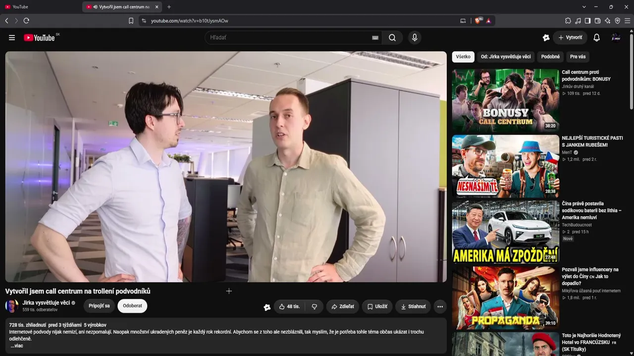Open the 'PROPAGANDA' video thumbnail
The height and width of the screenshot is (356, 634).
tap(505, 298)
